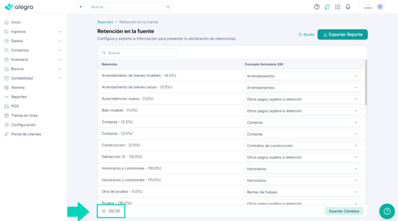Image resolution: width=398 pixels, height=221 pixels.
Task: Open concept dropdown for Compras 3.5%
Action: [303, 134]
